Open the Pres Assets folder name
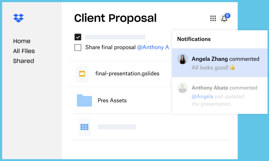This screenshot has height=161, width=269. (x=112, y=101)
